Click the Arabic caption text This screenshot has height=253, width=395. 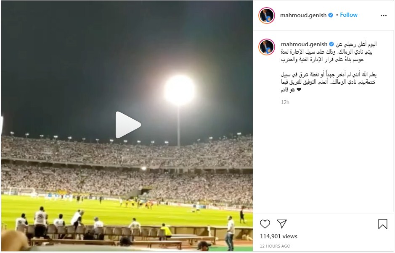[x=329, y=67]
